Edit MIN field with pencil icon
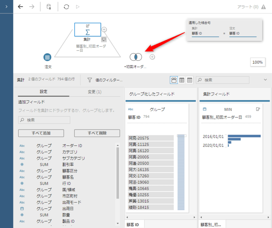This screenshot has height=228, width=272. pyautogui.click(x=258, y=109)
